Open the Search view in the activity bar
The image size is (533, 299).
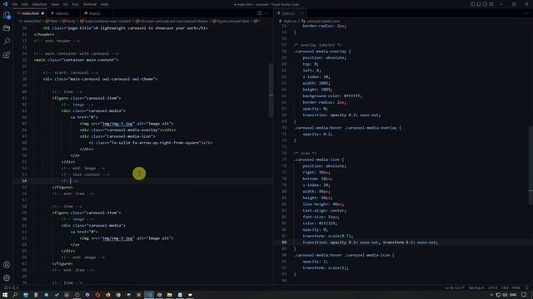tap(7, 42)
